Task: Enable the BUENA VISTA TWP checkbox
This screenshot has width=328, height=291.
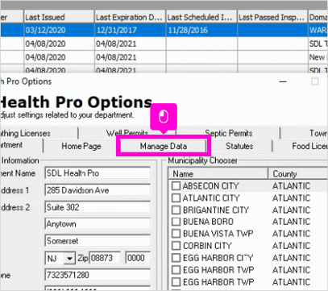Action: [176, 233]
